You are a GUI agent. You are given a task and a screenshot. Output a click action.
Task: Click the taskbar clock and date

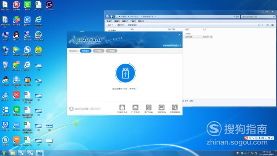click(267, 153)
